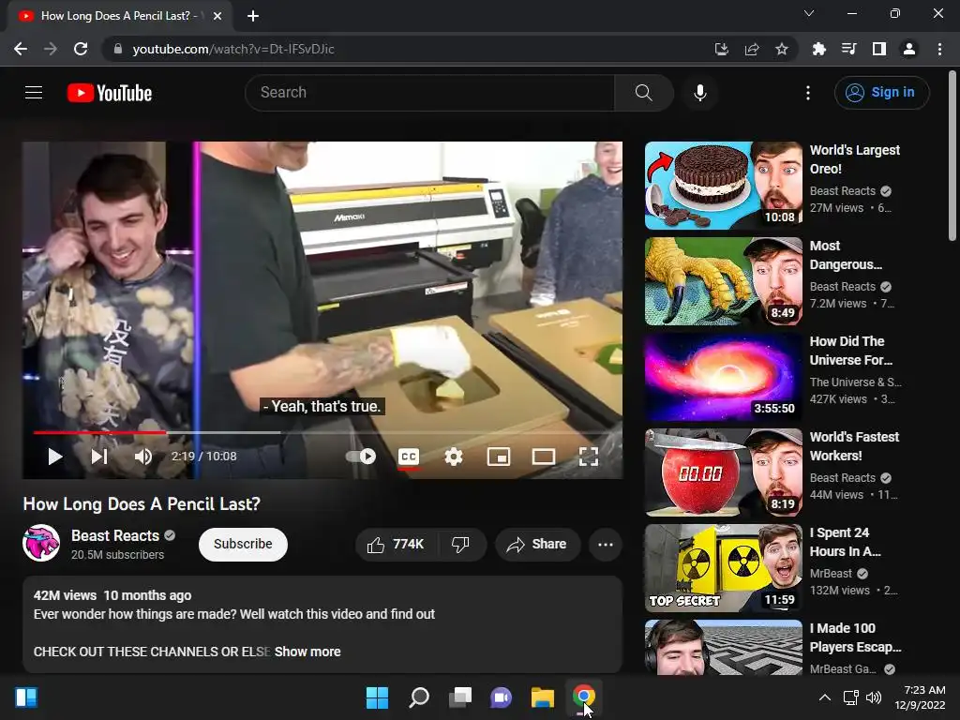This screenshot has height=720, width=960.
Task: Open YouTube settings three-dot menu
Action: coord(808,93)
